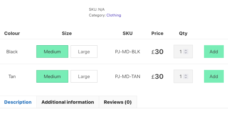This screenshot has height=115, width=228.
Task: Click the Colour column header
Action: coord(12,33)
